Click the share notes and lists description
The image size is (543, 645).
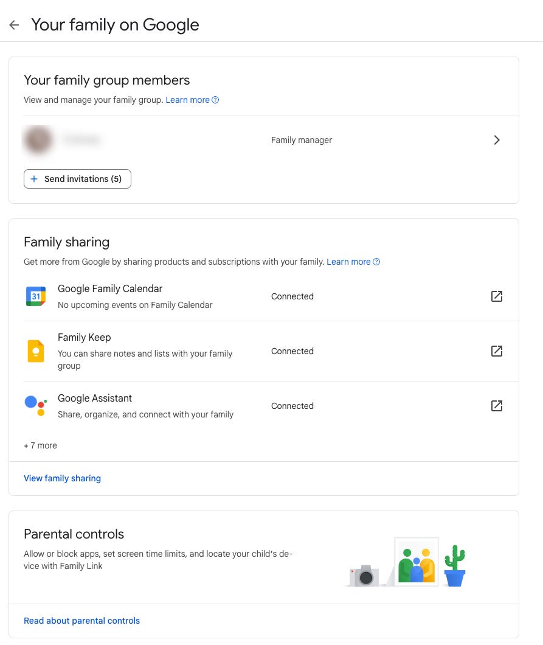(145, 360)
